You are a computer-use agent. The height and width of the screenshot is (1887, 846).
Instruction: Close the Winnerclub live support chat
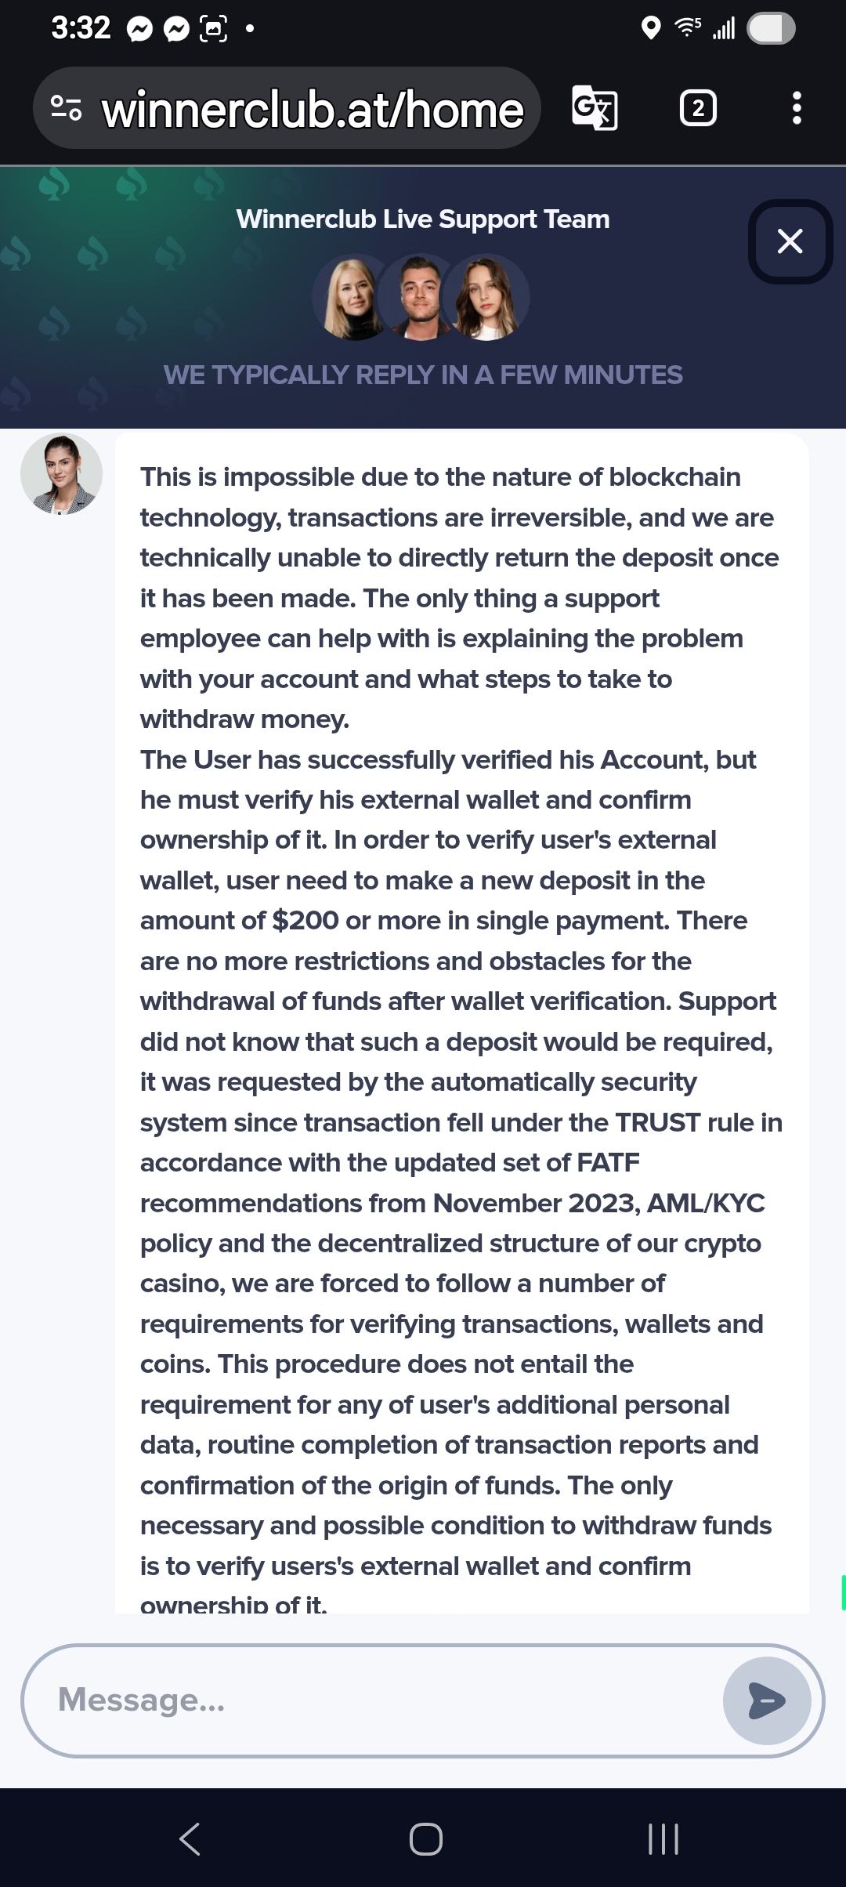(790, 241)
